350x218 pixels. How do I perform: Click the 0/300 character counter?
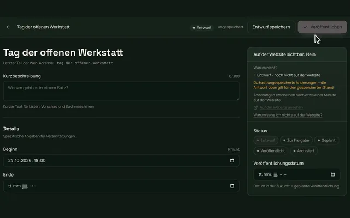[x=234, y=76]
